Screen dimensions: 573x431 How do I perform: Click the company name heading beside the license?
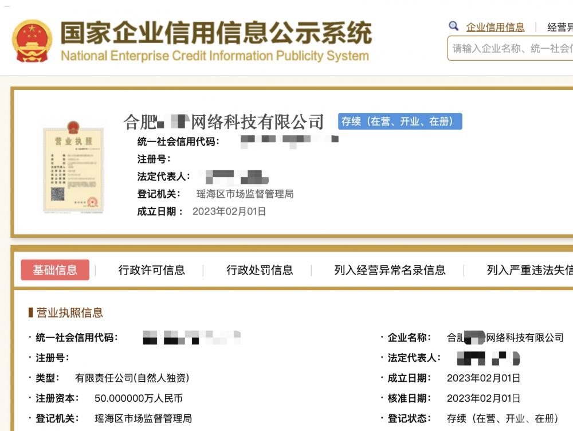(223, 122)
